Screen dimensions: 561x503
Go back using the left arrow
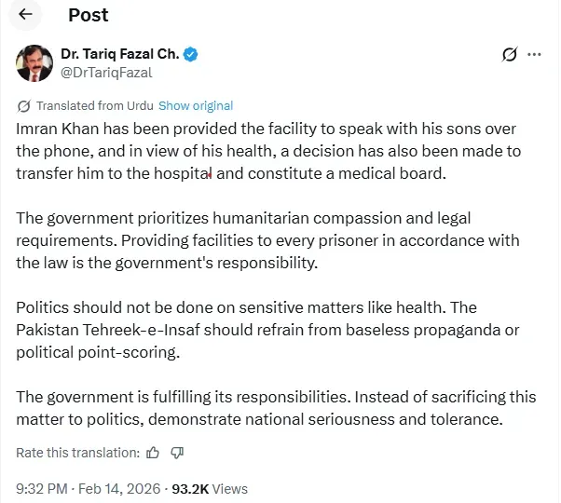point(25,15)
